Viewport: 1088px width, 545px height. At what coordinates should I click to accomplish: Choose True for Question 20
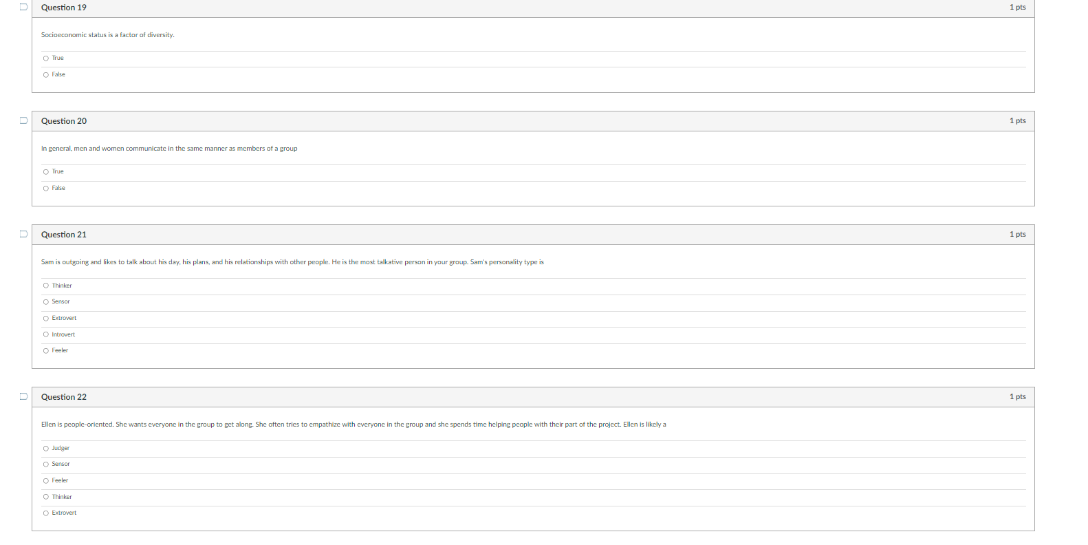pos(46,172)
